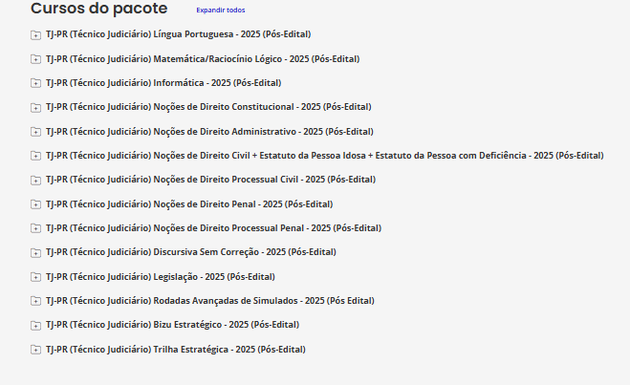Open folder icon beside Bizu Estratégico course
630x385 pixels.
coord(35,326)
